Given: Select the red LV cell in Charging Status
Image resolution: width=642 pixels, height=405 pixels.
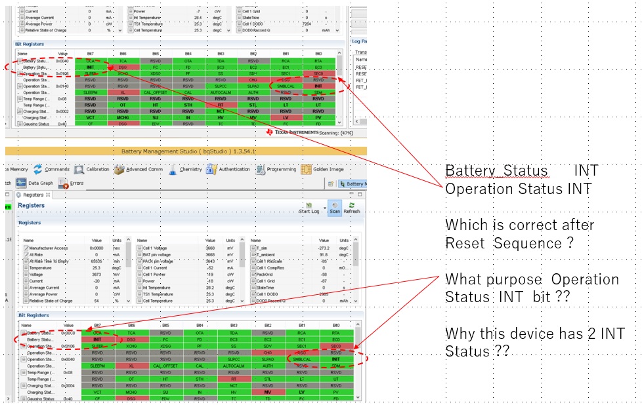Looking at the screenshot, I should [x=286, y=117].
